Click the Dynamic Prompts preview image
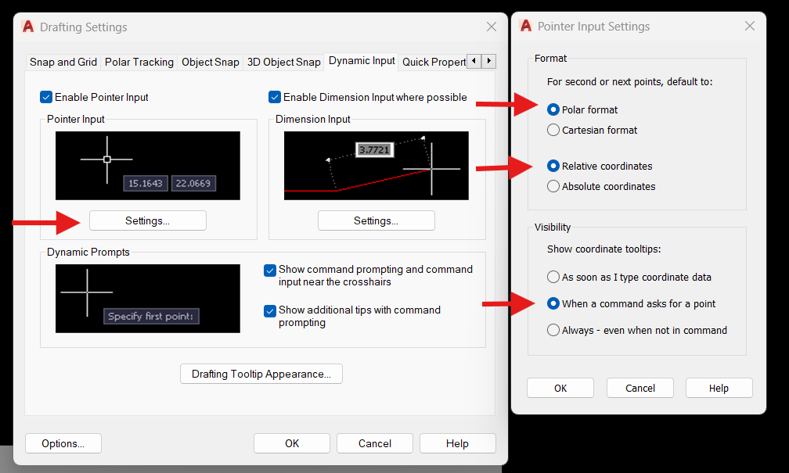The image size is (789, 473). (147, 299)
